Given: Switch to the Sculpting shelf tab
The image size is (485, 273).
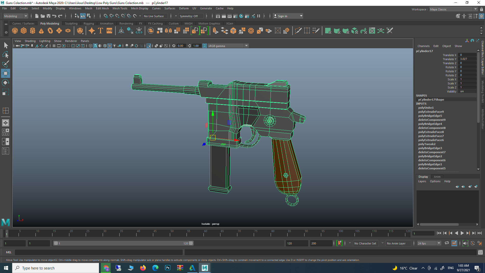Looking at the screenshot, I should (x=71, y=23).
